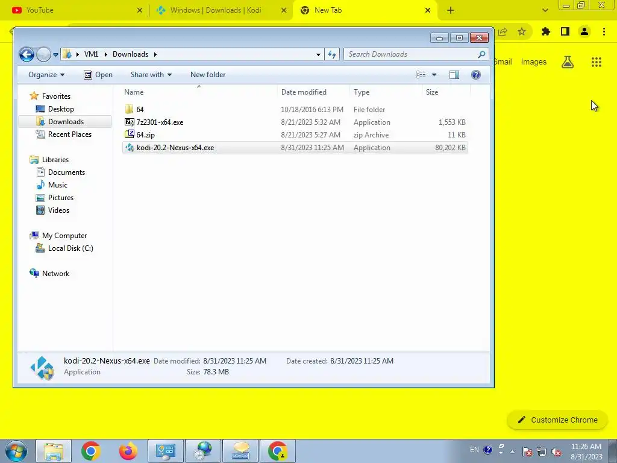Create a New folder
The image size is (617, 463).
(x=208, y=75)
